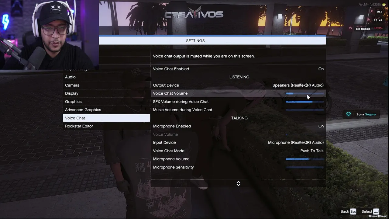Click the briefcase job icon
The height and width of the screenshot is (219, 389).
[350, 28]
